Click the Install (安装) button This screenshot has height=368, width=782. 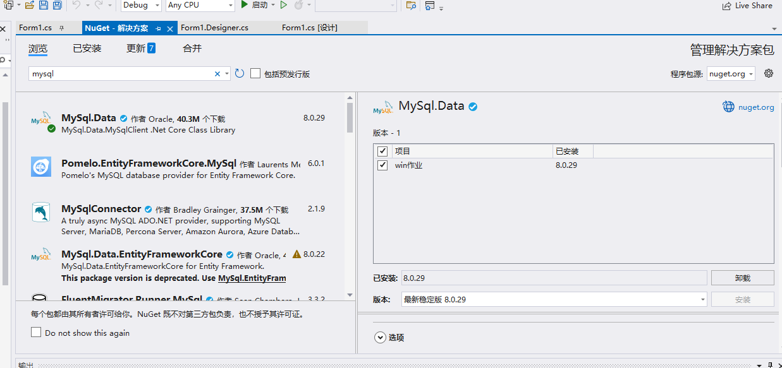click(x=743, y=299)
